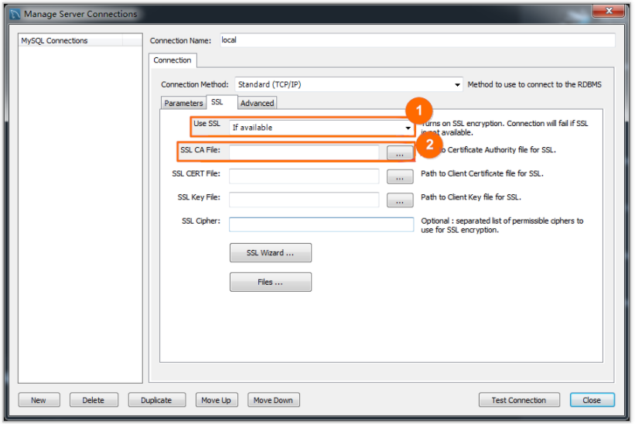Switch to the Advanced tab
Image resolution: width=635 pixels, height=424 pixels.
[257, 103]
